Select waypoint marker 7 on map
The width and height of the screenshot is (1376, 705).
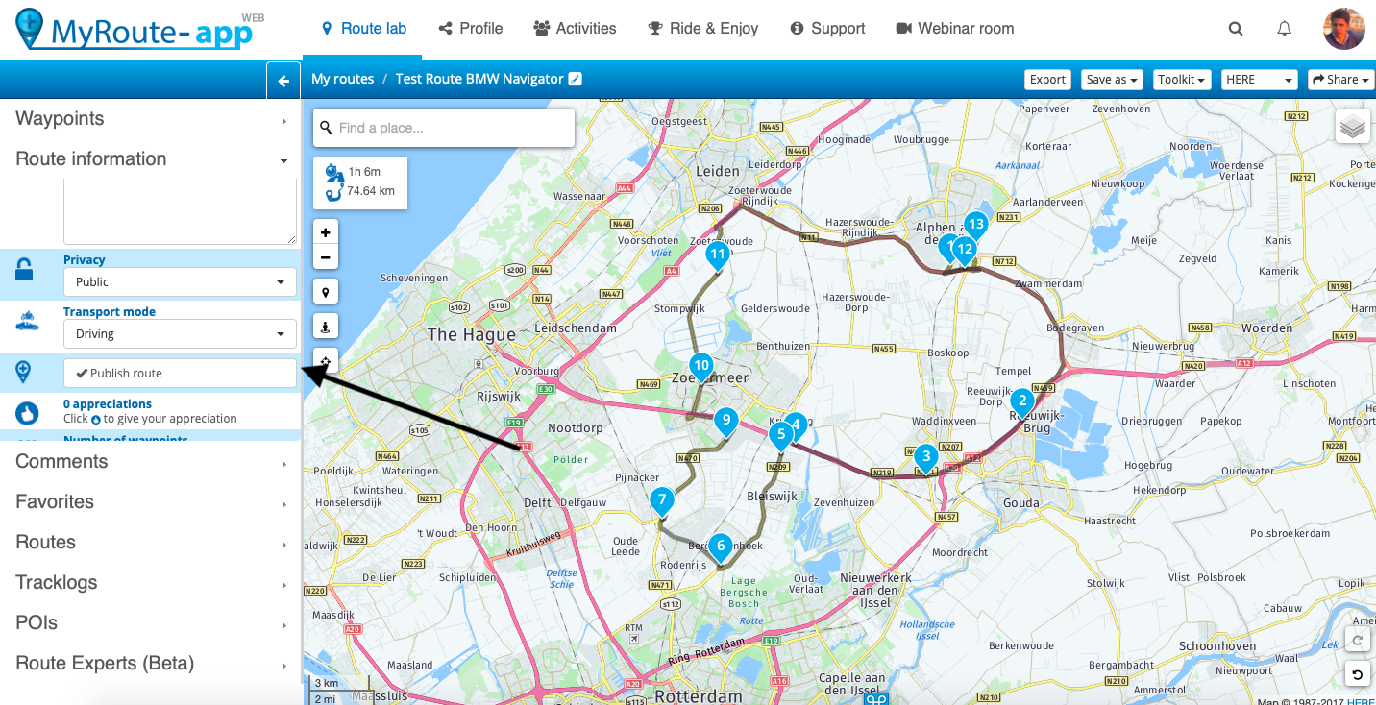tap(661, 501)
